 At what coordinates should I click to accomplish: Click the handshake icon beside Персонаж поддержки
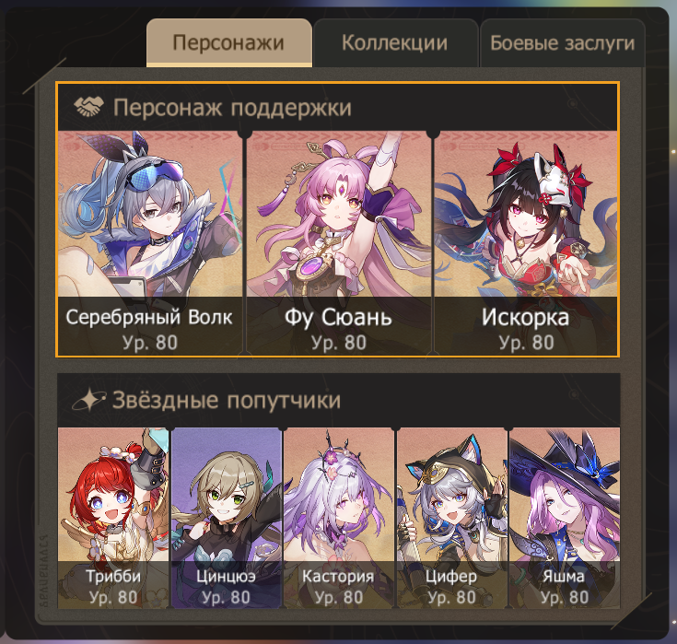pos(89,106)
